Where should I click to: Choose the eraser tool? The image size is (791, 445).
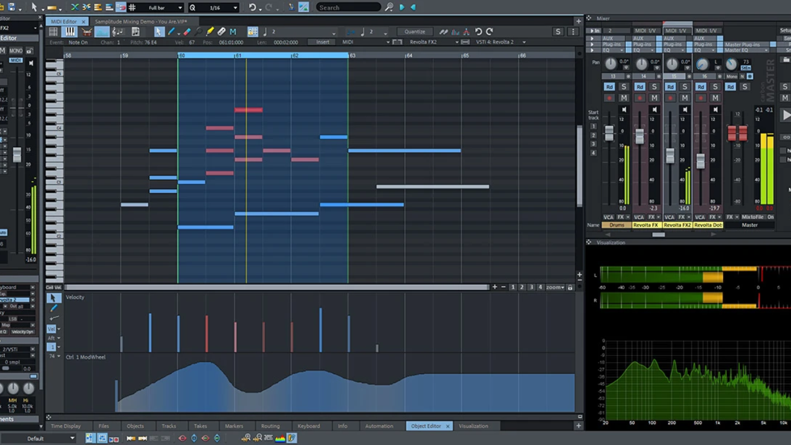(x=187, y=32)
